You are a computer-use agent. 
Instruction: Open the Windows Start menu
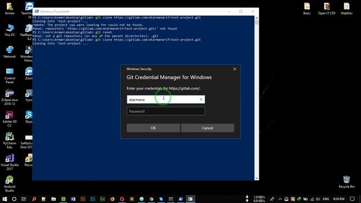click(x=5, y=199)
